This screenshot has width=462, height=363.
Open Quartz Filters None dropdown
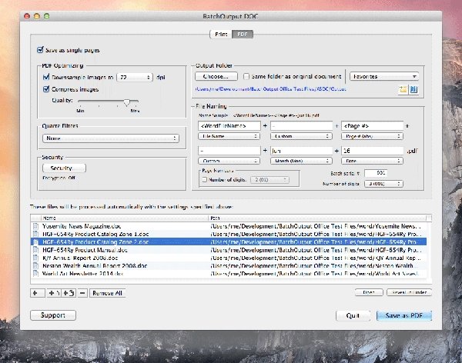coord(111,138)
